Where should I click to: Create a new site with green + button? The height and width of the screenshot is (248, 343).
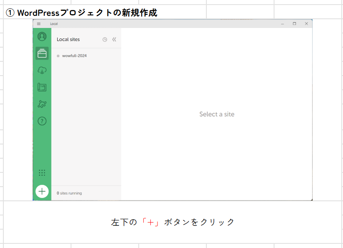pyautogui.click(x=42, y=191)
